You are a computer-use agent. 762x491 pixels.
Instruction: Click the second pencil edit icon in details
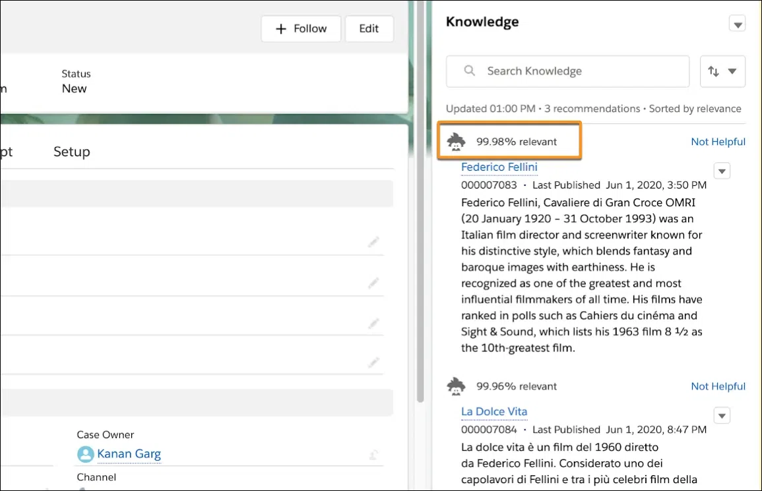click(373, 283)
